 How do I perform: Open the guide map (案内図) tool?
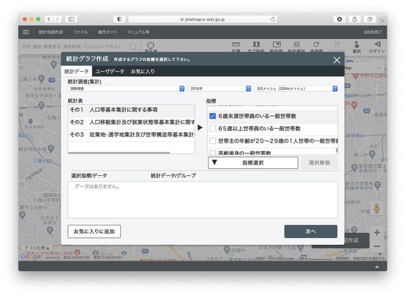click(x=277, y=45)
